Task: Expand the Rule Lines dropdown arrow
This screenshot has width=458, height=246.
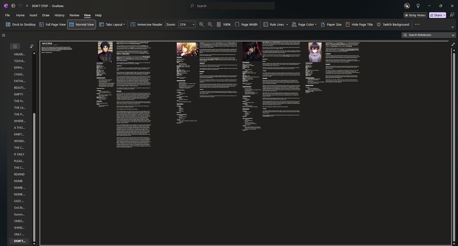Action: click(x=287, y=25)
